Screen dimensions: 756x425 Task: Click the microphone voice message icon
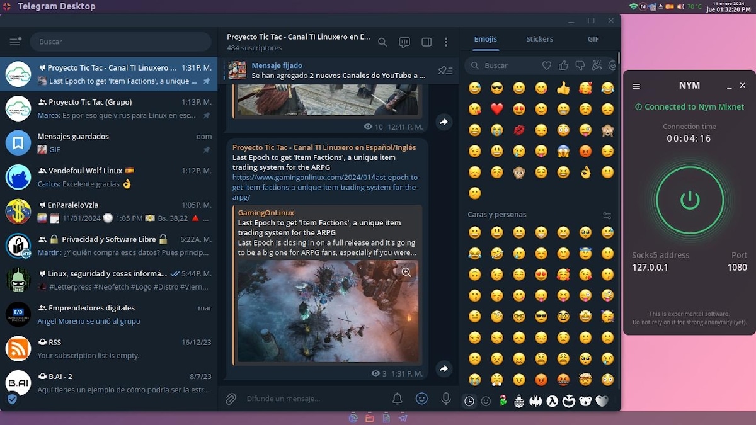[446, 399]
